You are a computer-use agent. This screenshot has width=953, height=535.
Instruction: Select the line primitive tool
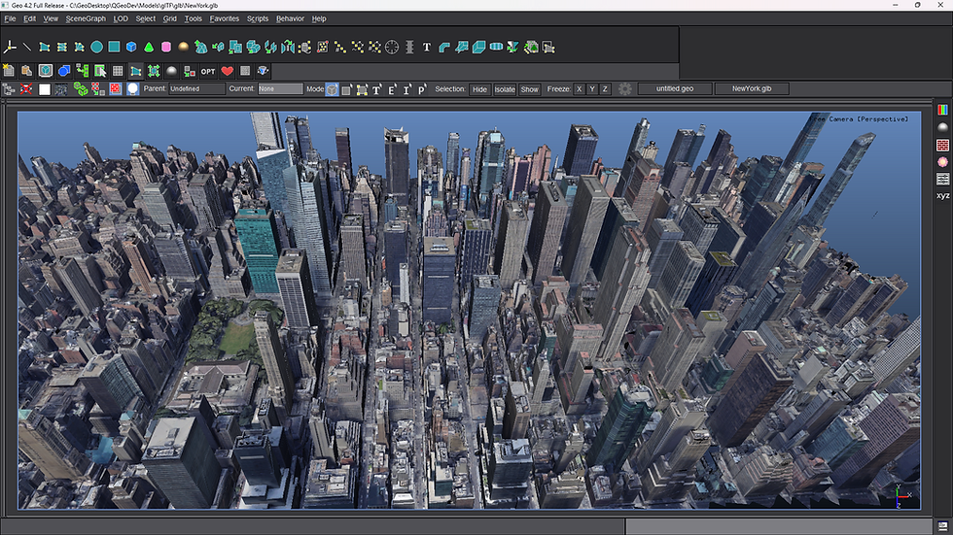pos(27,47)
